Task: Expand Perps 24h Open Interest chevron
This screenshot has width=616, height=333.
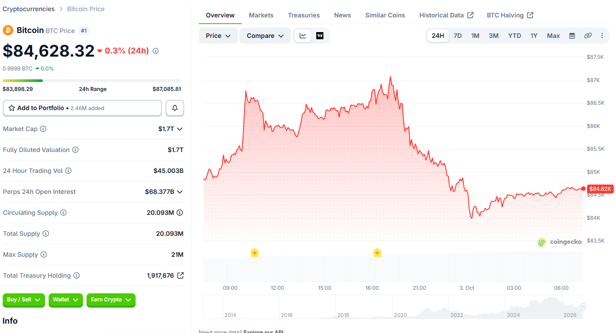Action: click(180, 192)
